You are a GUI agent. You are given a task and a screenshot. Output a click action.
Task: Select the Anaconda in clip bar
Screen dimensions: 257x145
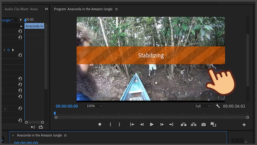click(34, 26)
